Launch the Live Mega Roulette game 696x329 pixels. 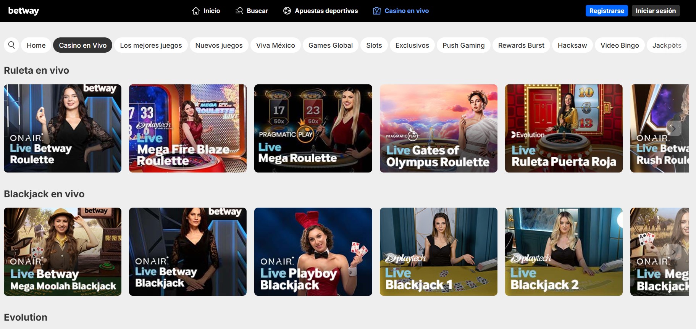pyautogui.click(x=313, y=128)
